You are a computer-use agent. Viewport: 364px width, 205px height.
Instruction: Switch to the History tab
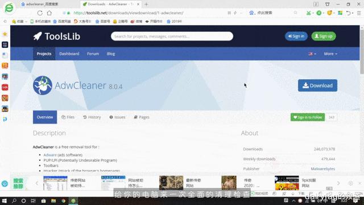click(92, 117)
